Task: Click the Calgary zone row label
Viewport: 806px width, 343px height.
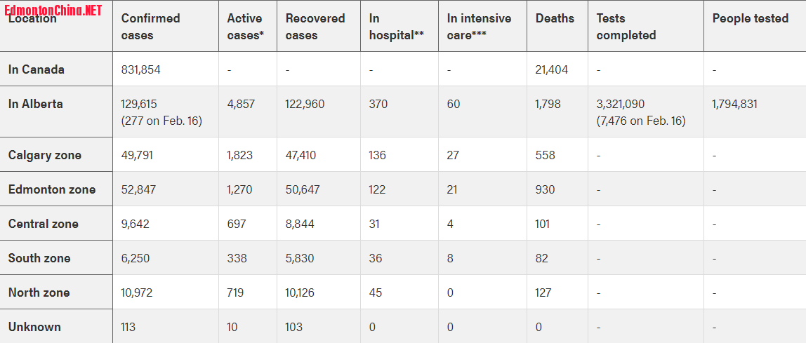Action: [45, 155]
